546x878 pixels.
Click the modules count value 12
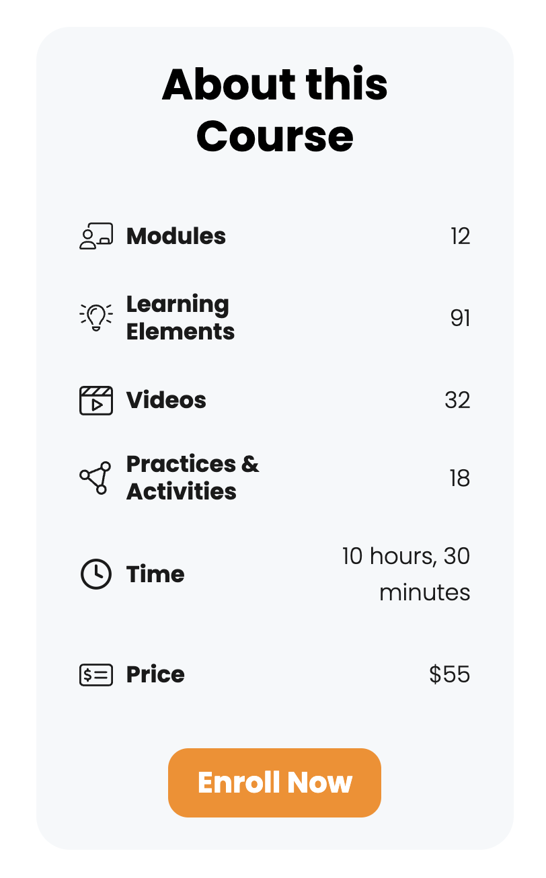460,237
